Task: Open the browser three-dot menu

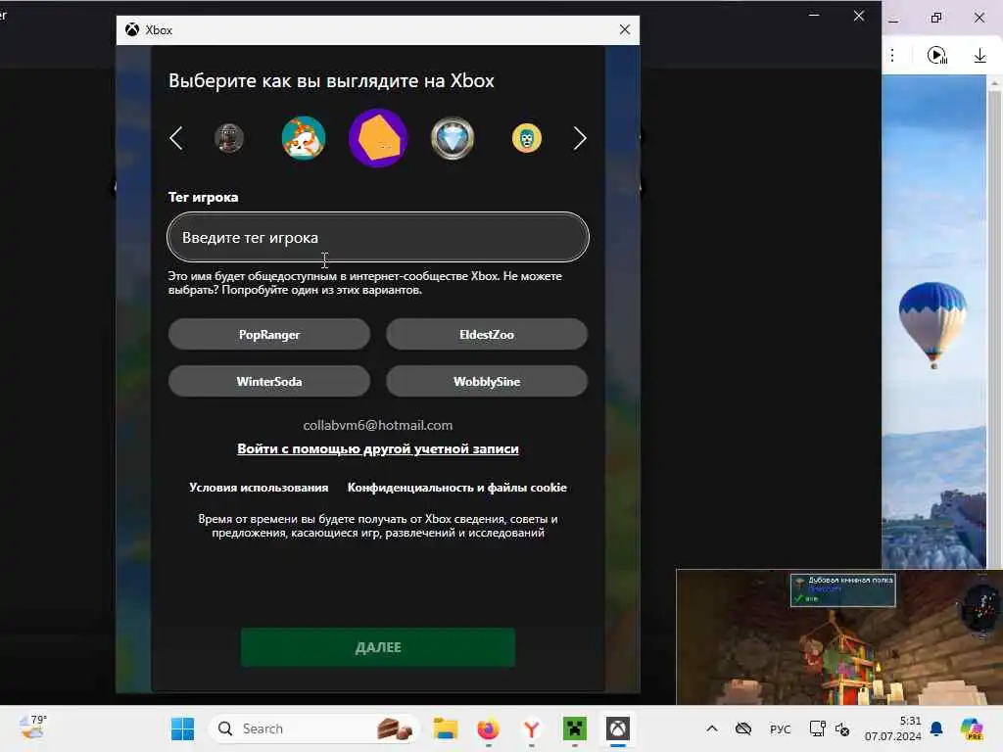Action: tap(892, 56)
